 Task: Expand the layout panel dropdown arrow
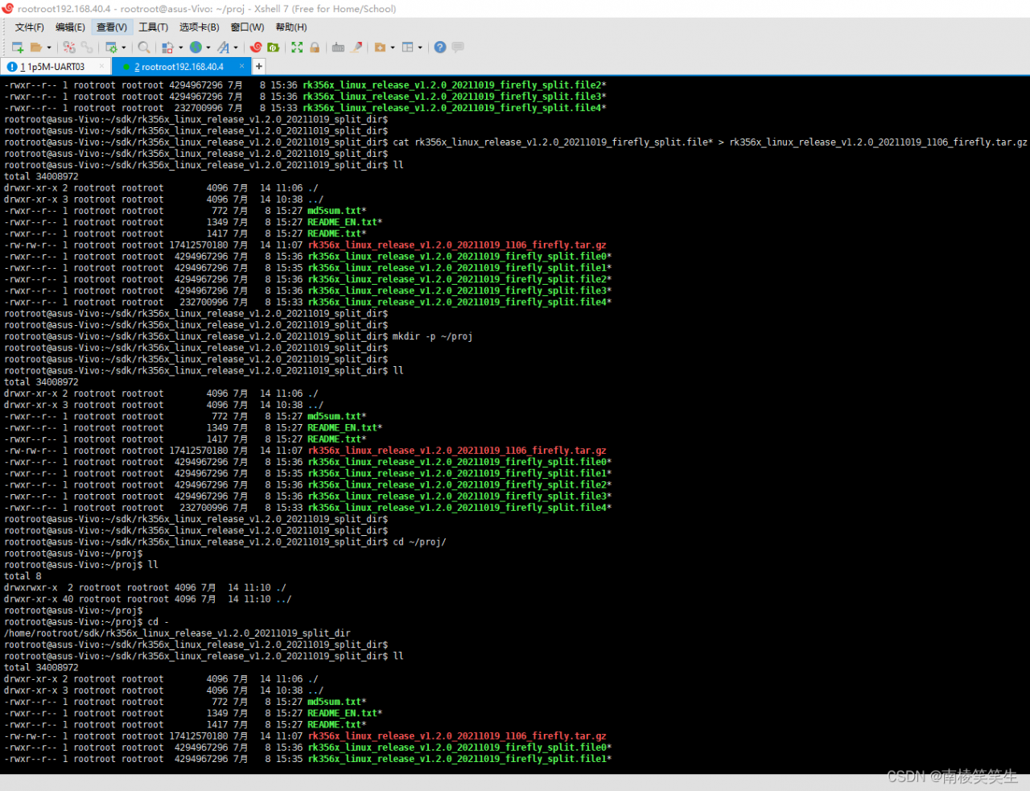pyautogui.click(x=420, y=48)
